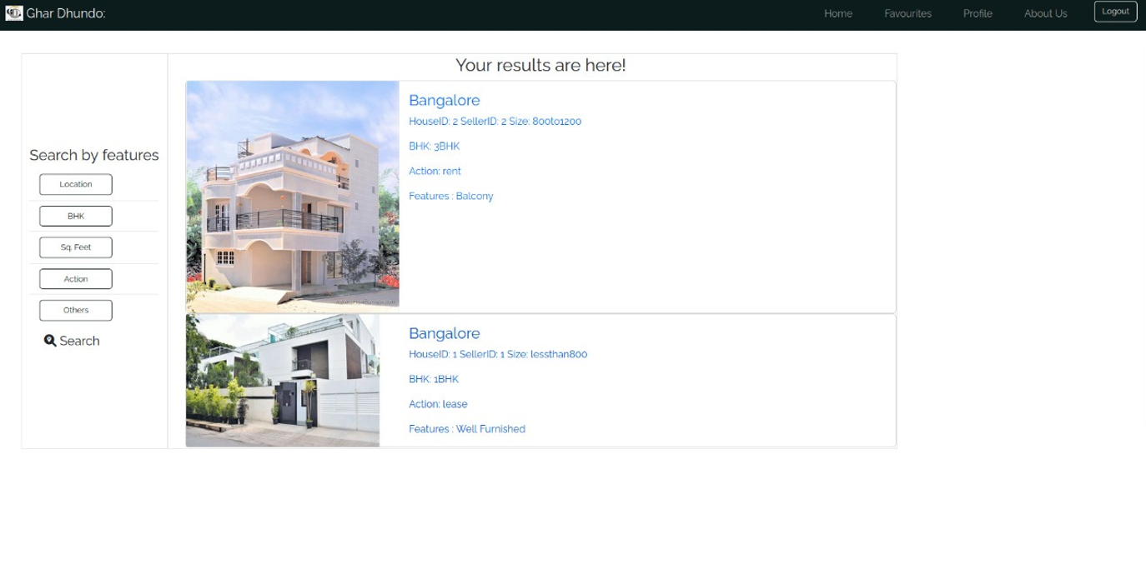The width and height of the screenshot is (1146, 579).
Task: Open the 1BHK Bangalore lease listing title
Action: point(444,332)
